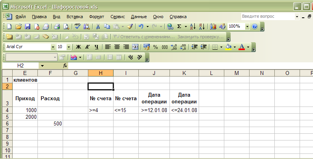Sort descending with the Я-А icon
Screen dimensions: 313x159
202,26
